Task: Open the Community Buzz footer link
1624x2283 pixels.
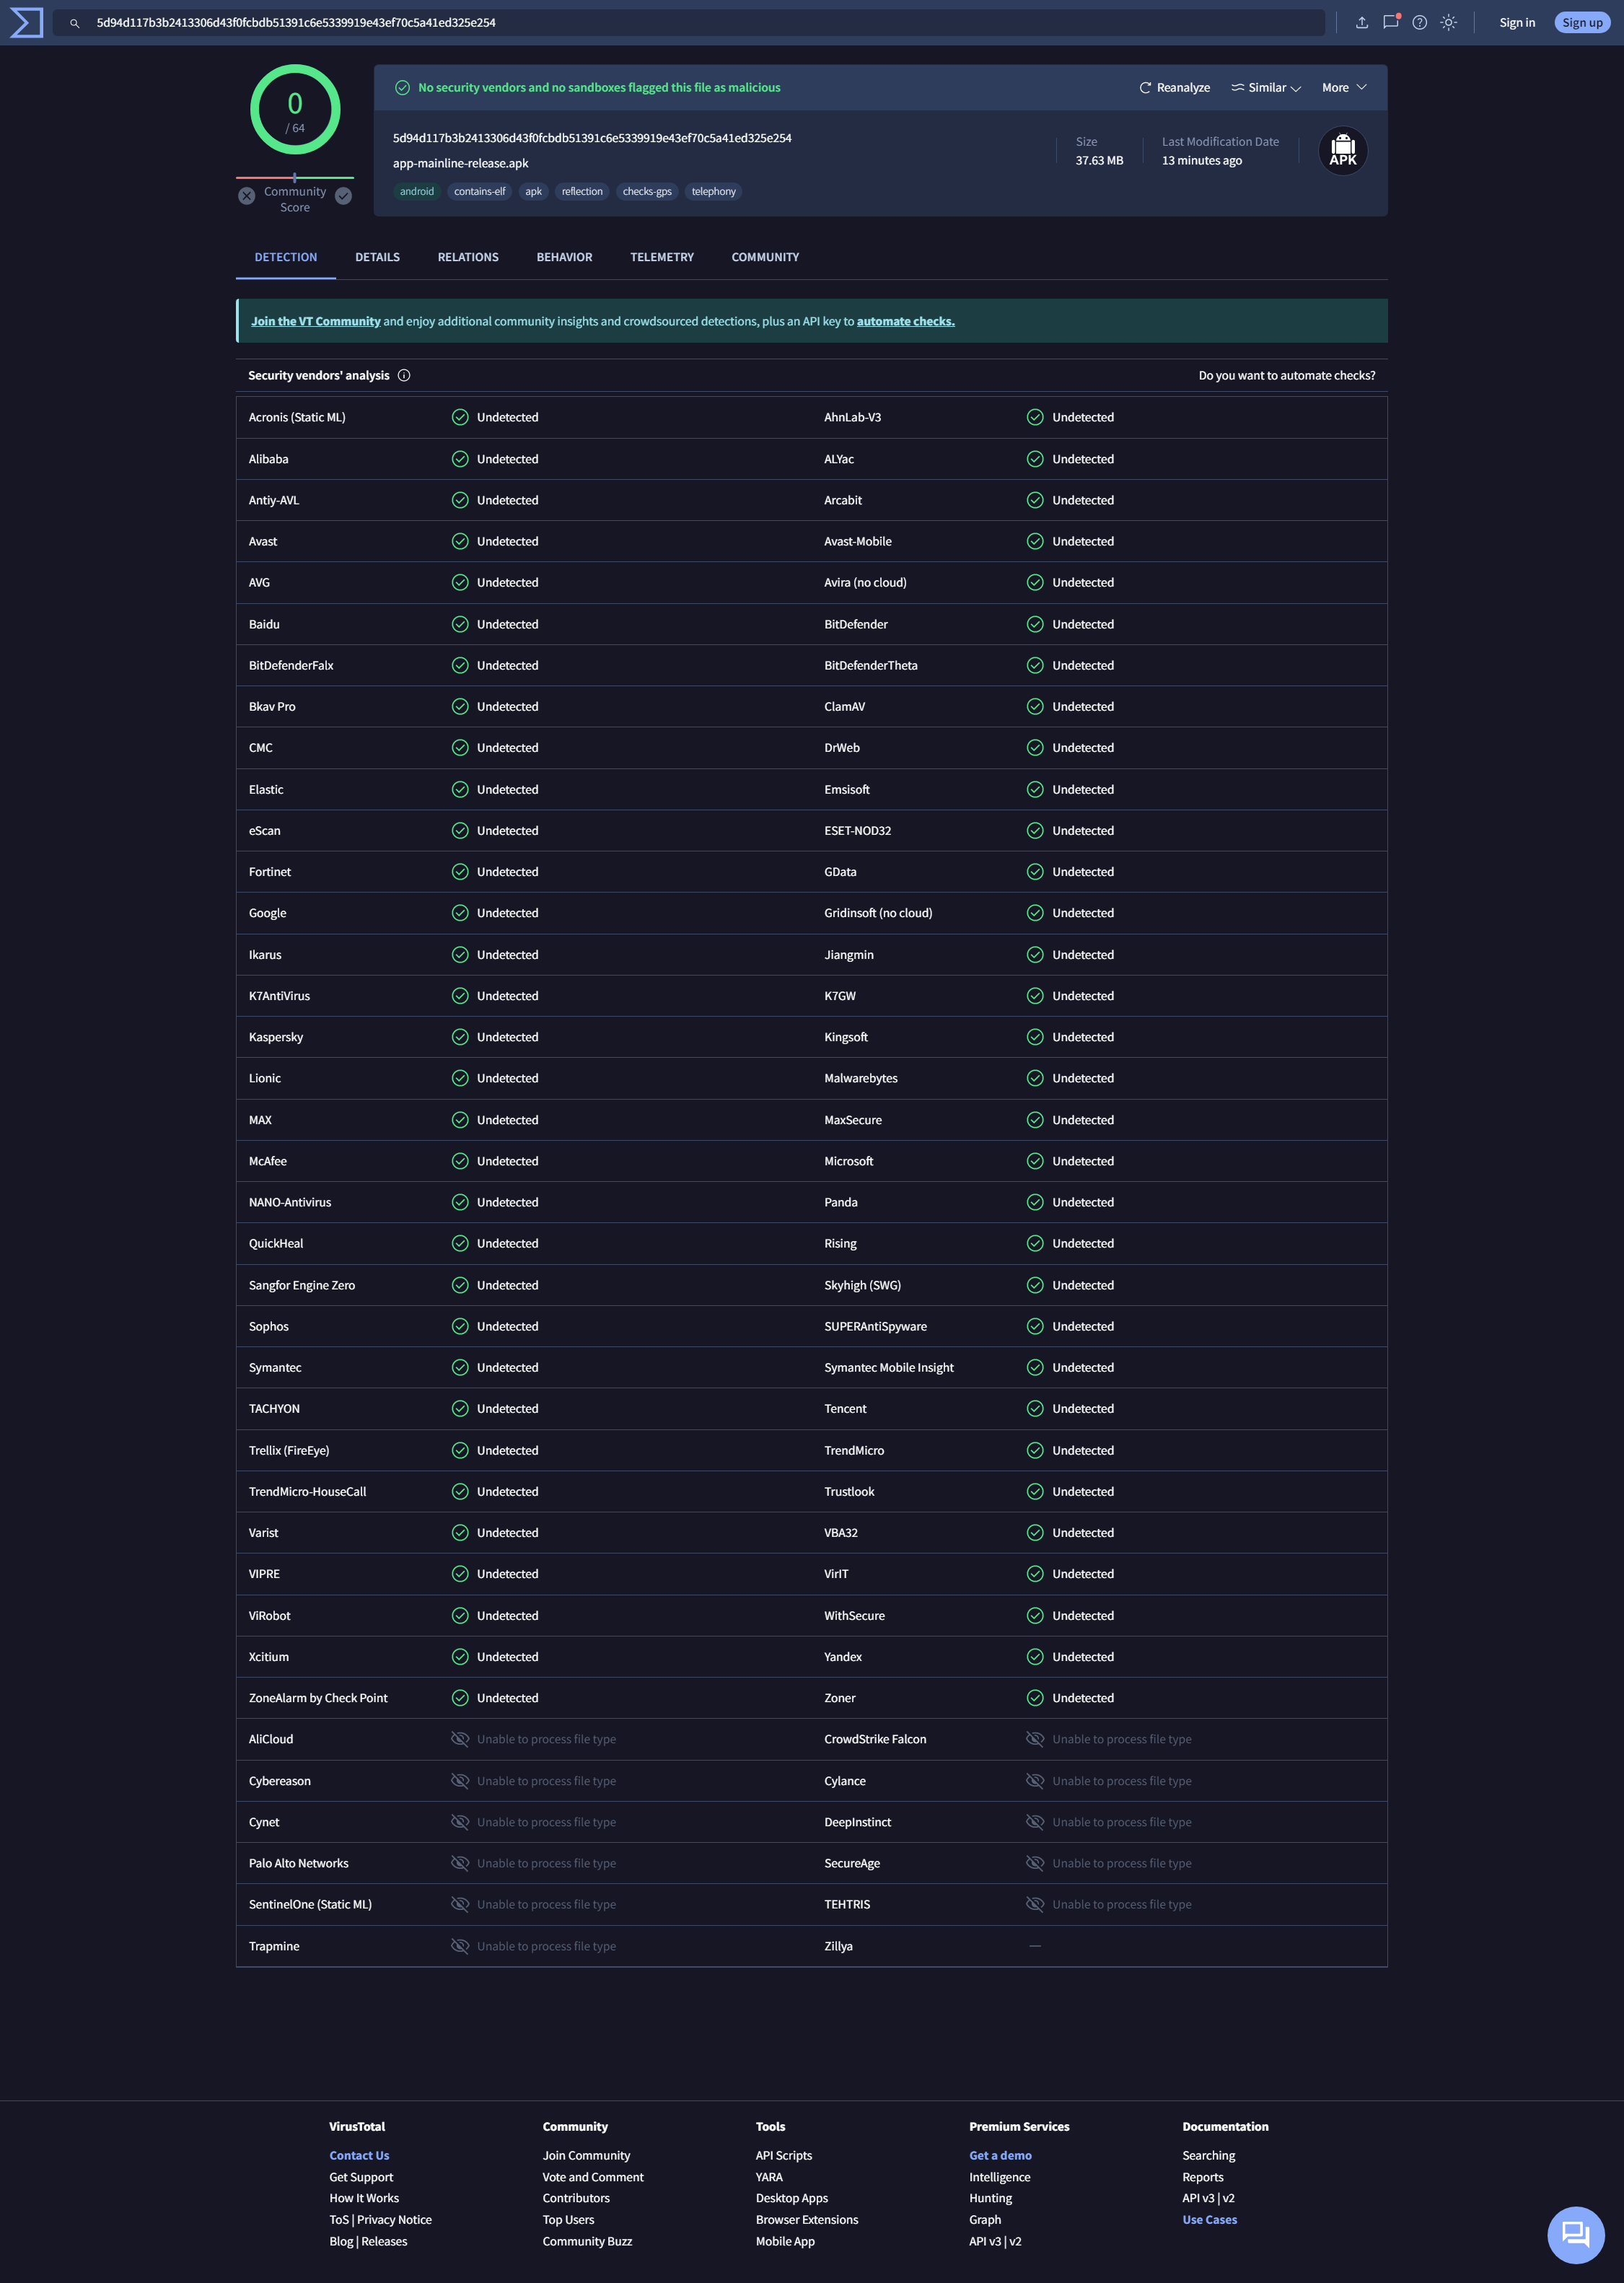Action: [x=587, y=2241]
